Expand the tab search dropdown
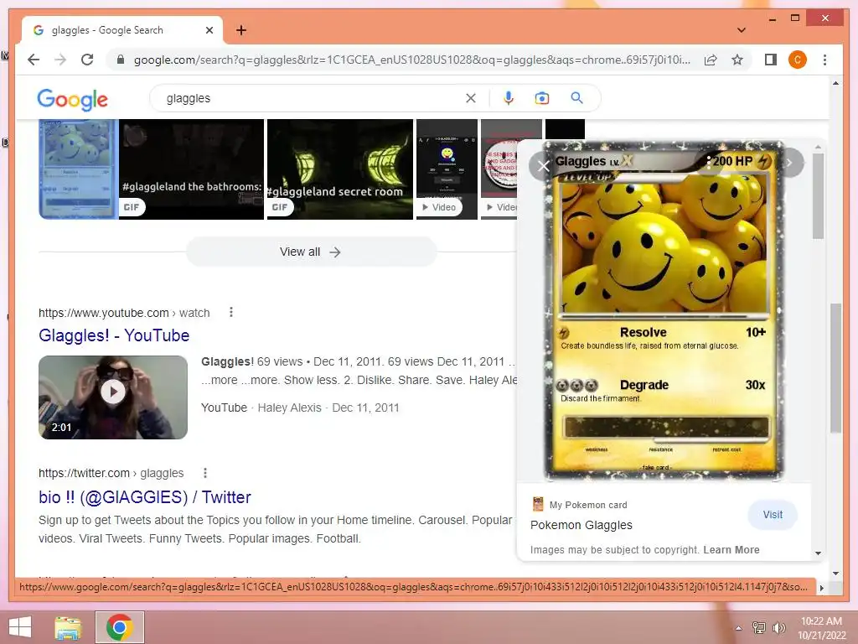Viewport: 858px width, 644px height. 742,30
